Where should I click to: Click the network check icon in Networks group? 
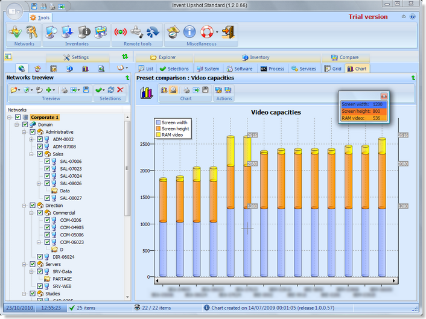pyautogui.click(x=16, y=33)
